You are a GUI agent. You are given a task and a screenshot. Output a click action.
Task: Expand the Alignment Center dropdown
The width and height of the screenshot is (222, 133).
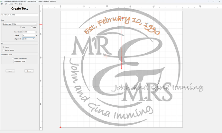pyautogui.click(x=29, y=39)
